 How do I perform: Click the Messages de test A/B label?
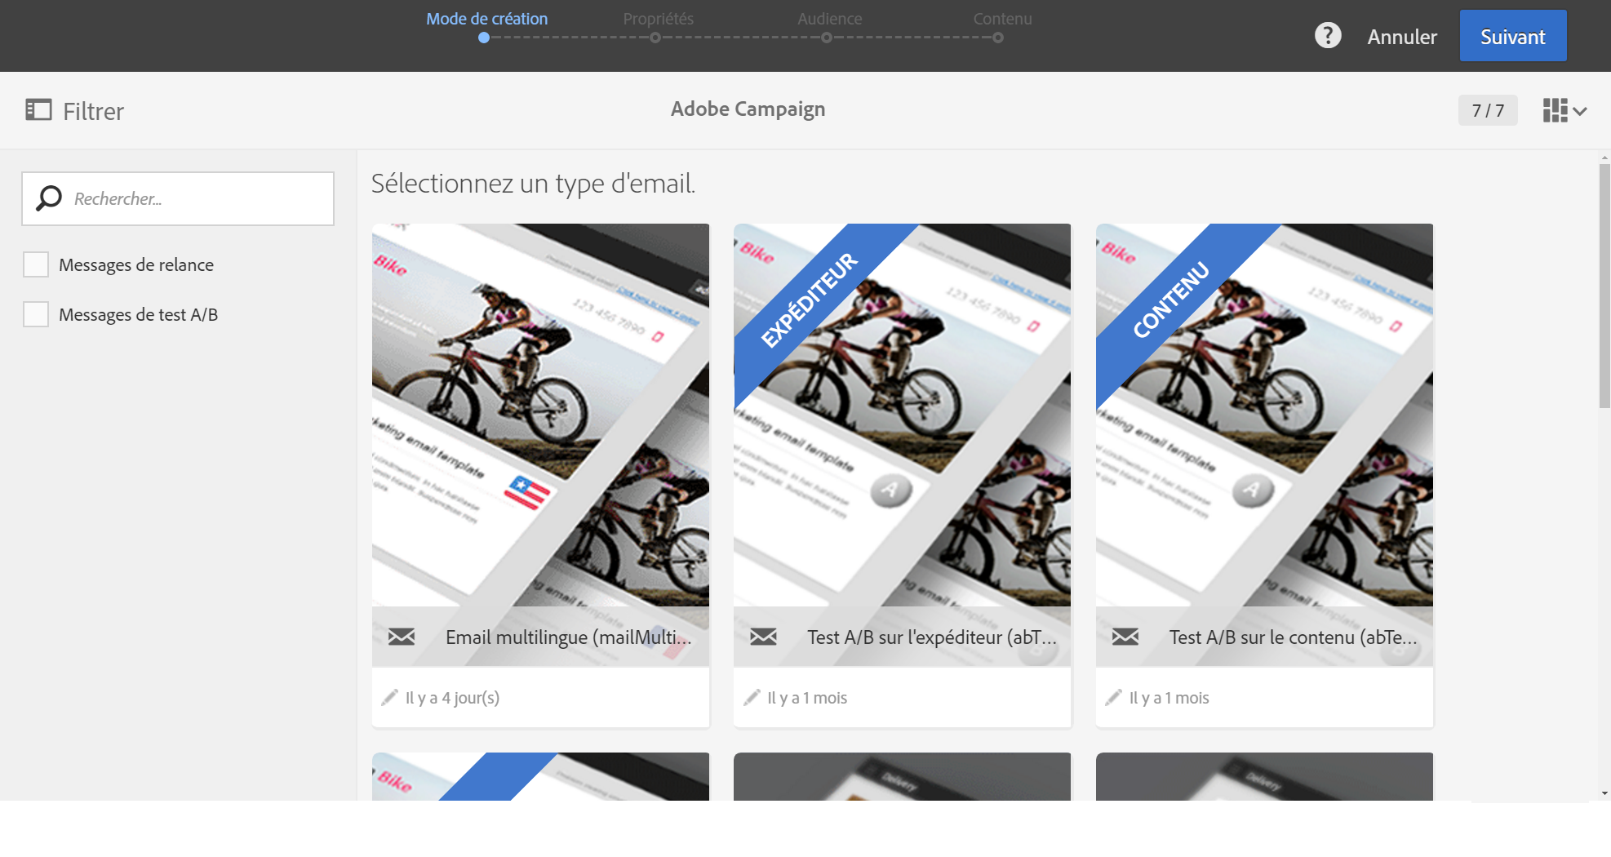tap(138, 314)
